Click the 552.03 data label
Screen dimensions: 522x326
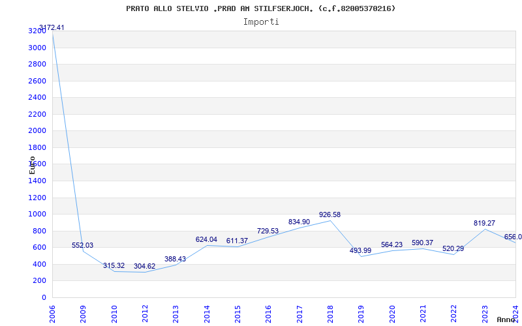(83, 246)
